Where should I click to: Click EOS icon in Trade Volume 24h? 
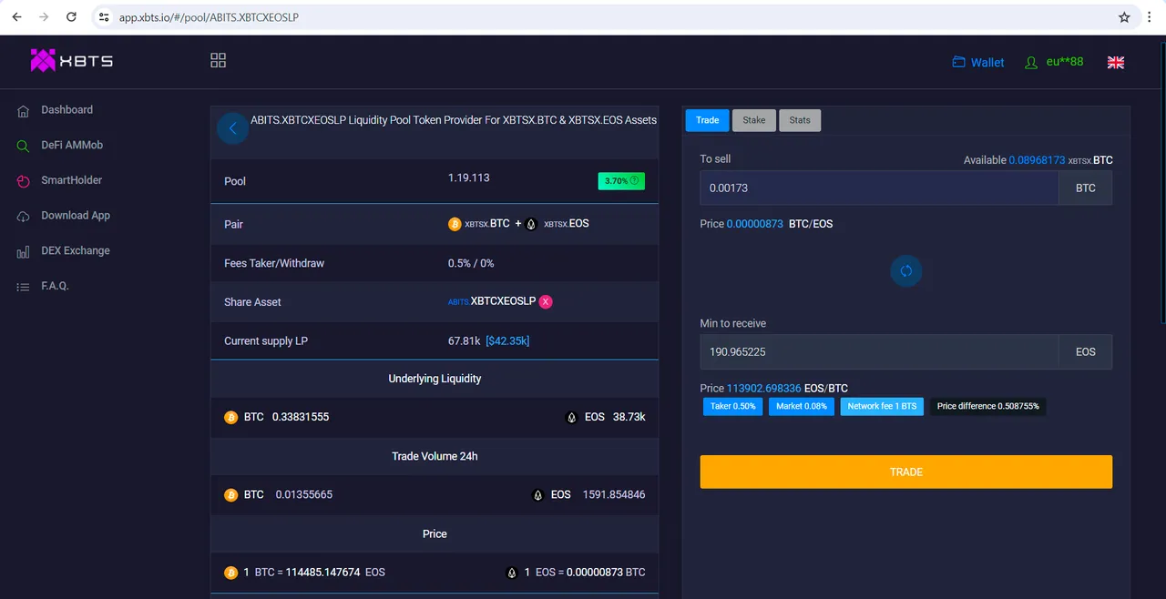[x=537, y=495]
